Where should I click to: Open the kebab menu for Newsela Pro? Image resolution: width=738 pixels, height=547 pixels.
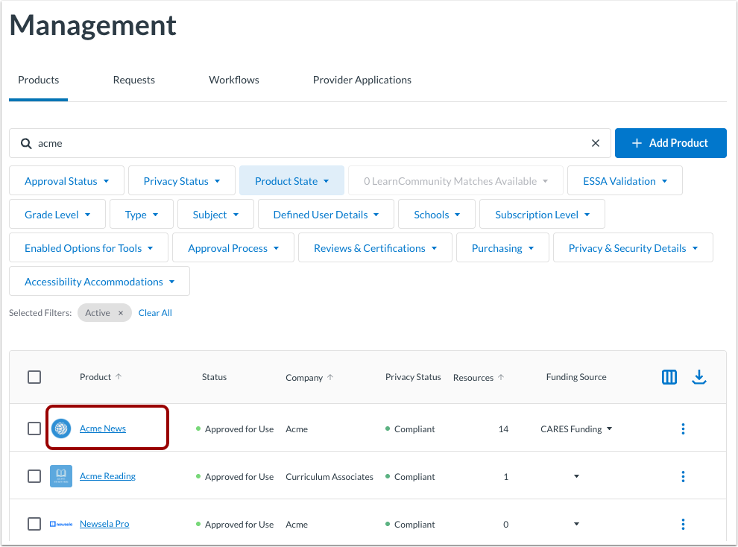(683, 524)
